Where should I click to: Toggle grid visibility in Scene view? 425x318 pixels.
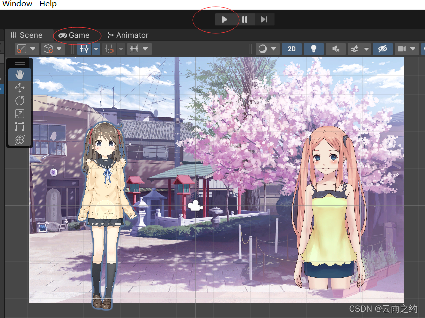(x=84, y=49)
